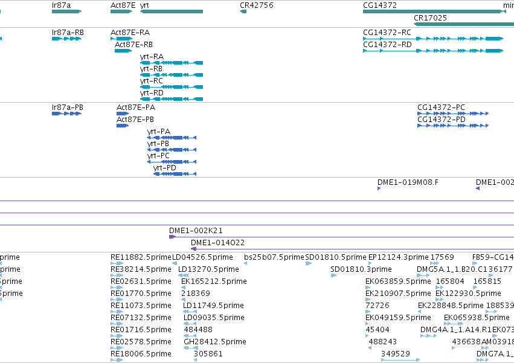The image size is (514, 363).
Task: Select the 218369 EST label
Action: (x=196, y=294)
